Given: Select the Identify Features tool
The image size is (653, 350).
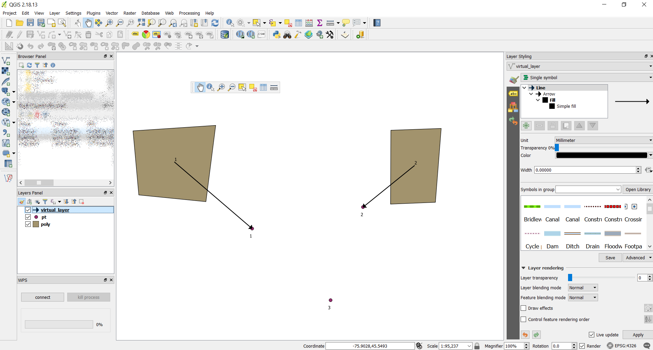Looking at the screenshot, I should pos(230,23).
